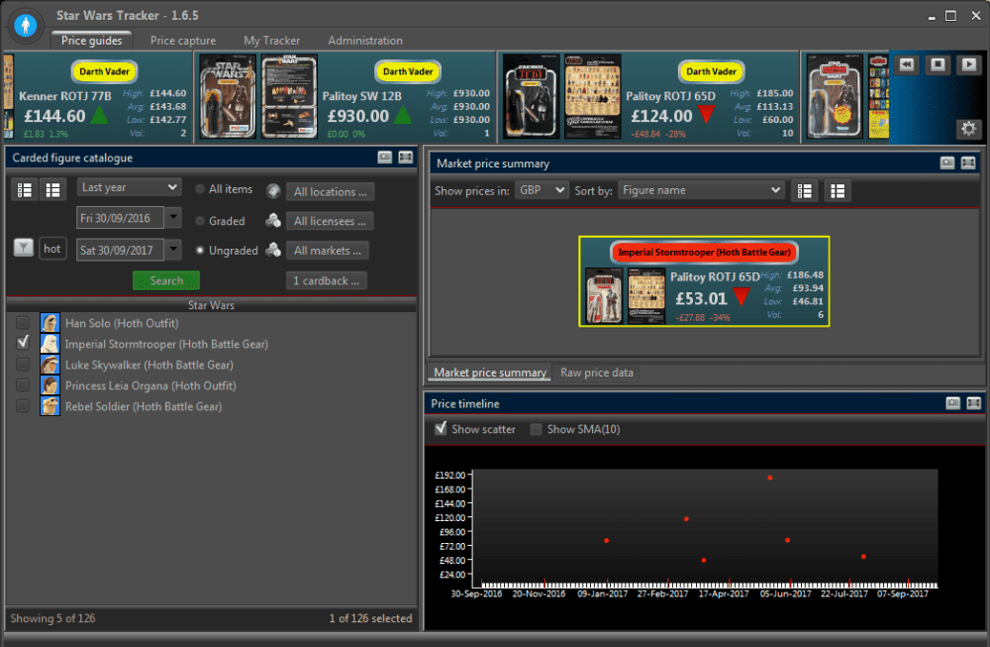Viewport: 990px width, 647px height.
Task: Click the filter funnel icon
Action: (x=24, y=248)
